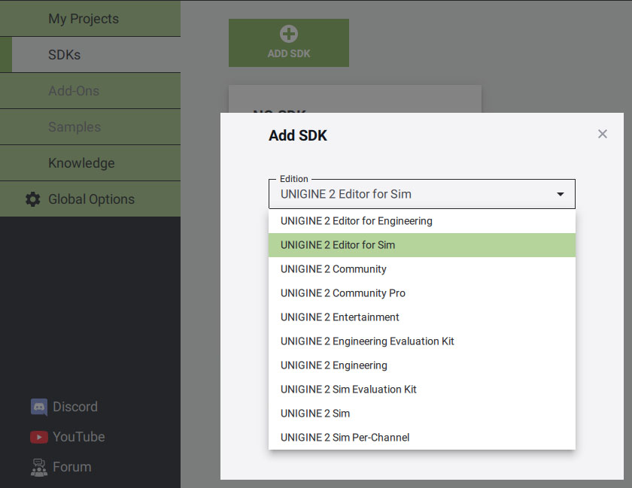Close the Add SDK dialog
Screen dimensions: 632x488
[603, 134]
